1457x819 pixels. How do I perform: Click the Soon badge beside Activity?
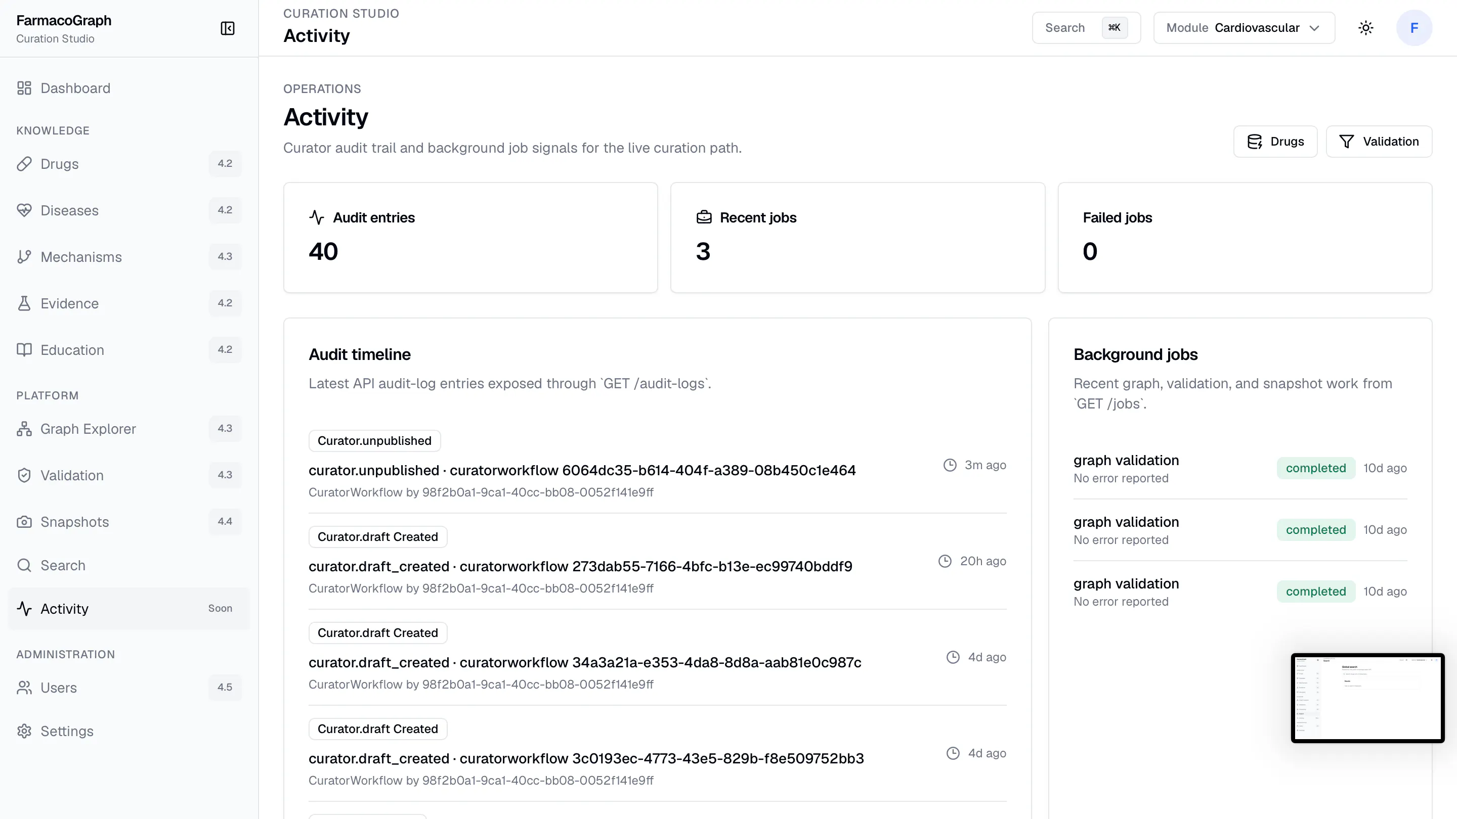pos(220,609)
